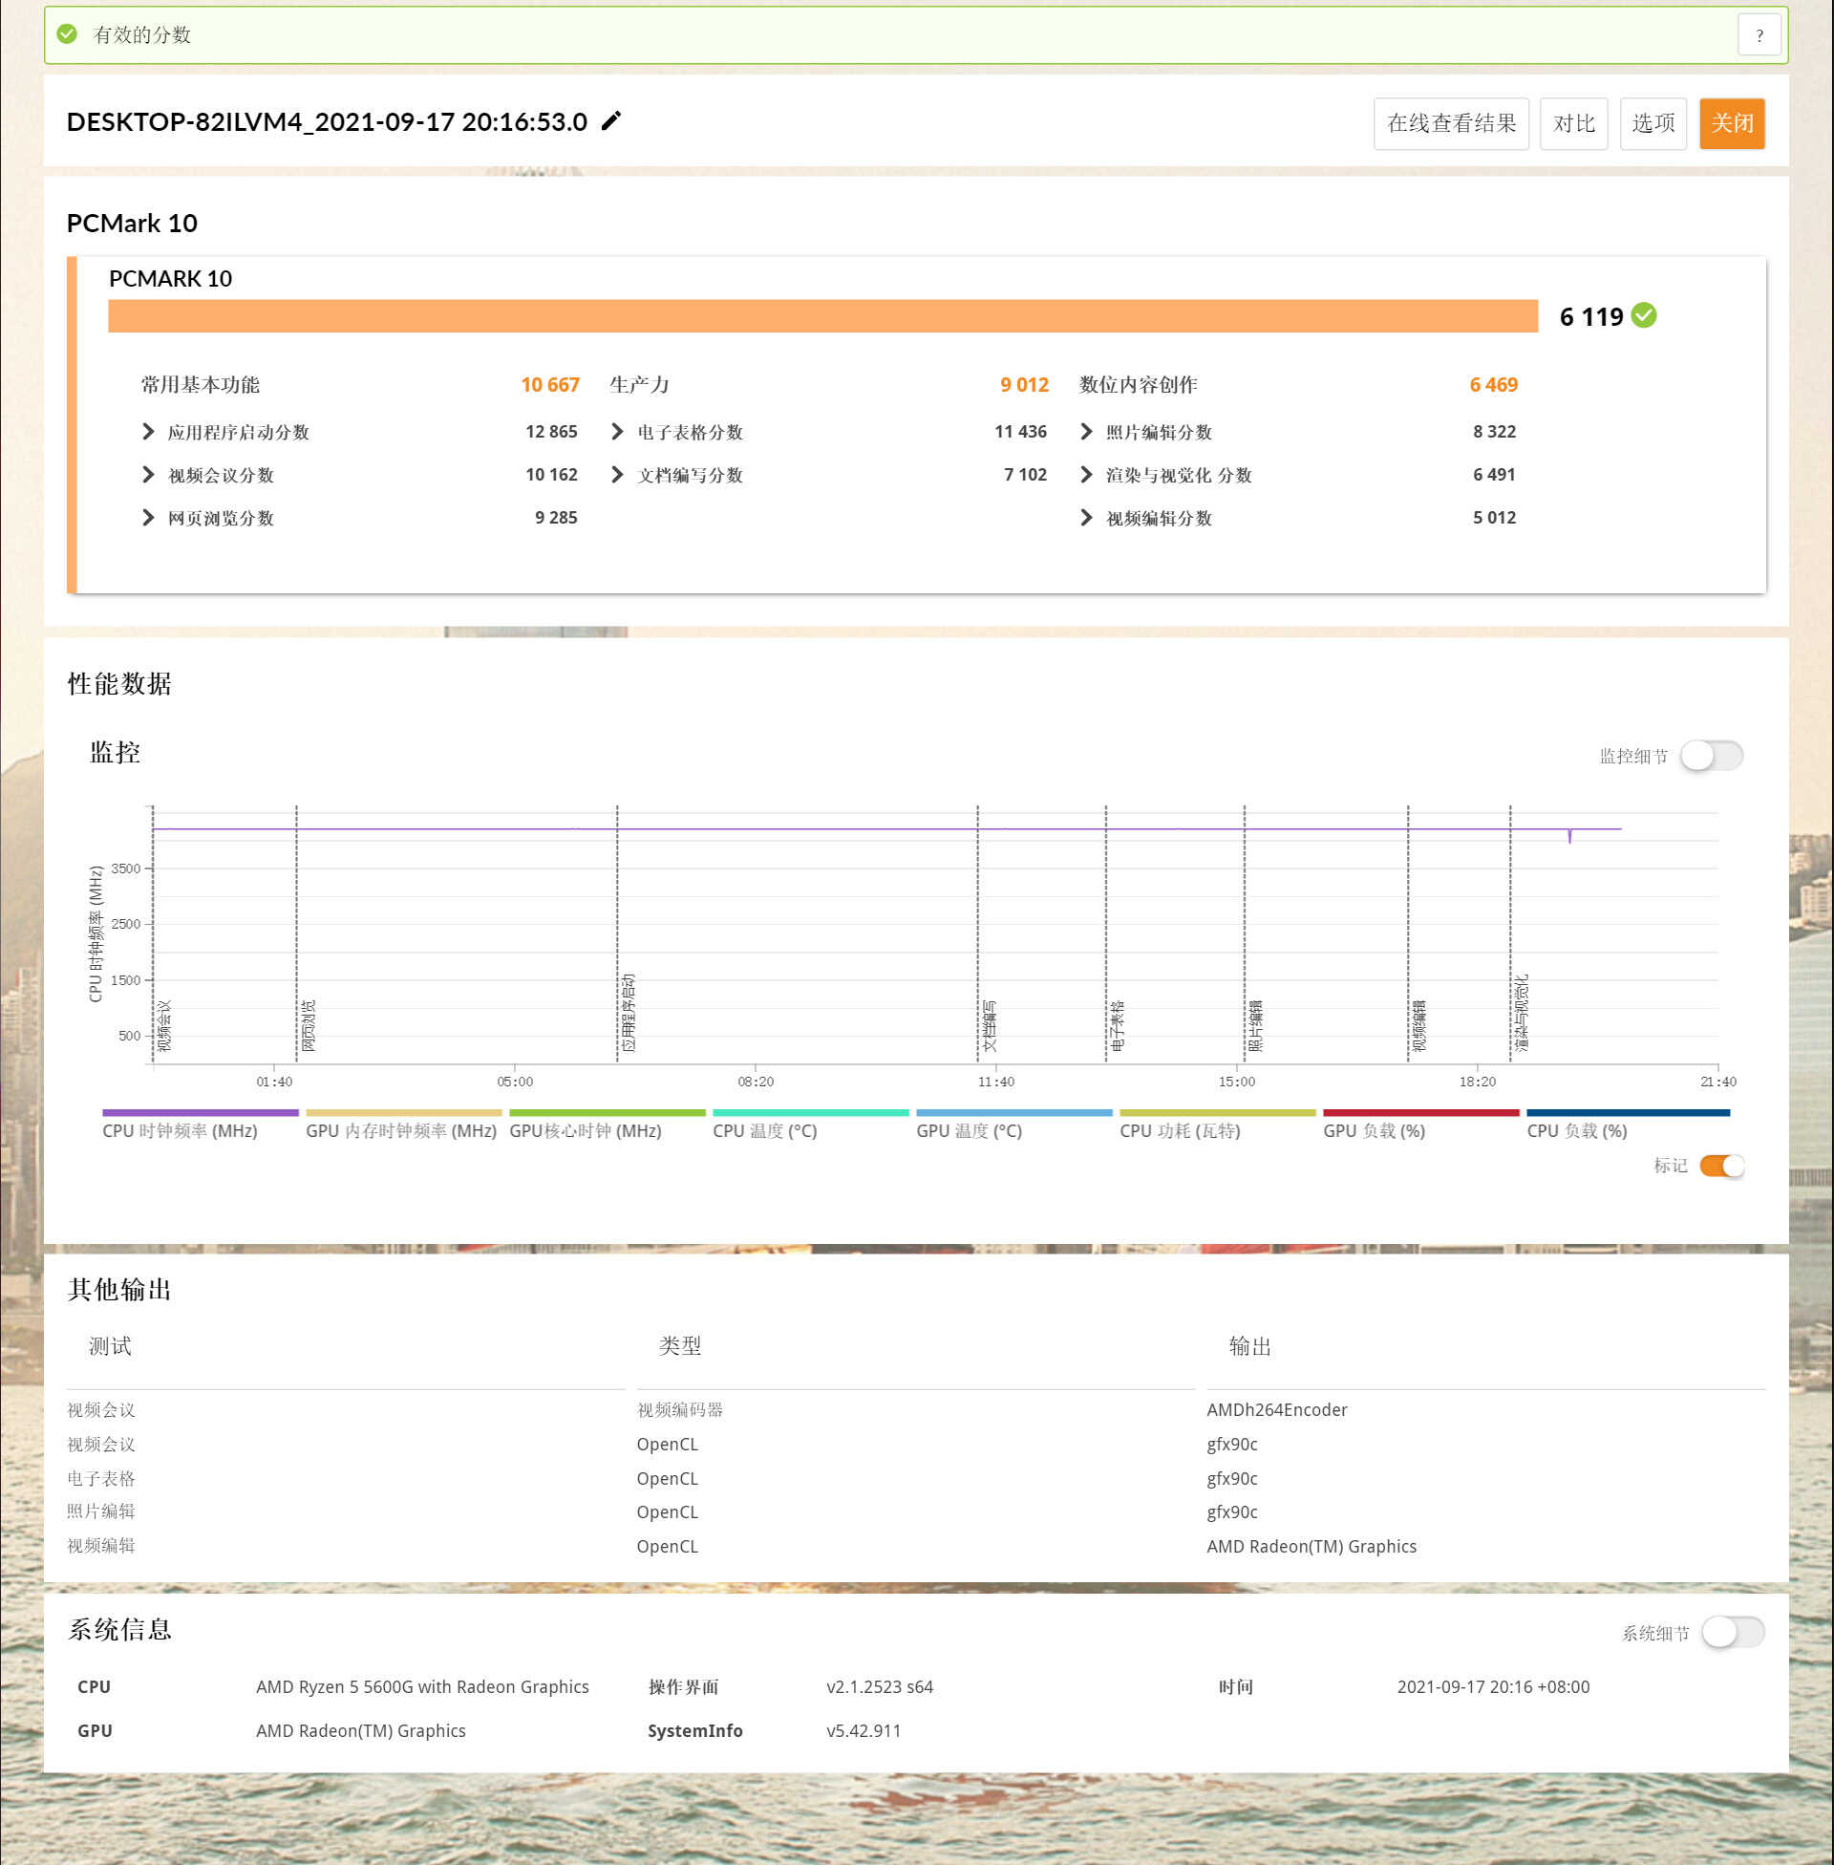Click the 网页浏览 marker in the chart
This screenshot has width=1834, height=1865.
(309, 1026)
